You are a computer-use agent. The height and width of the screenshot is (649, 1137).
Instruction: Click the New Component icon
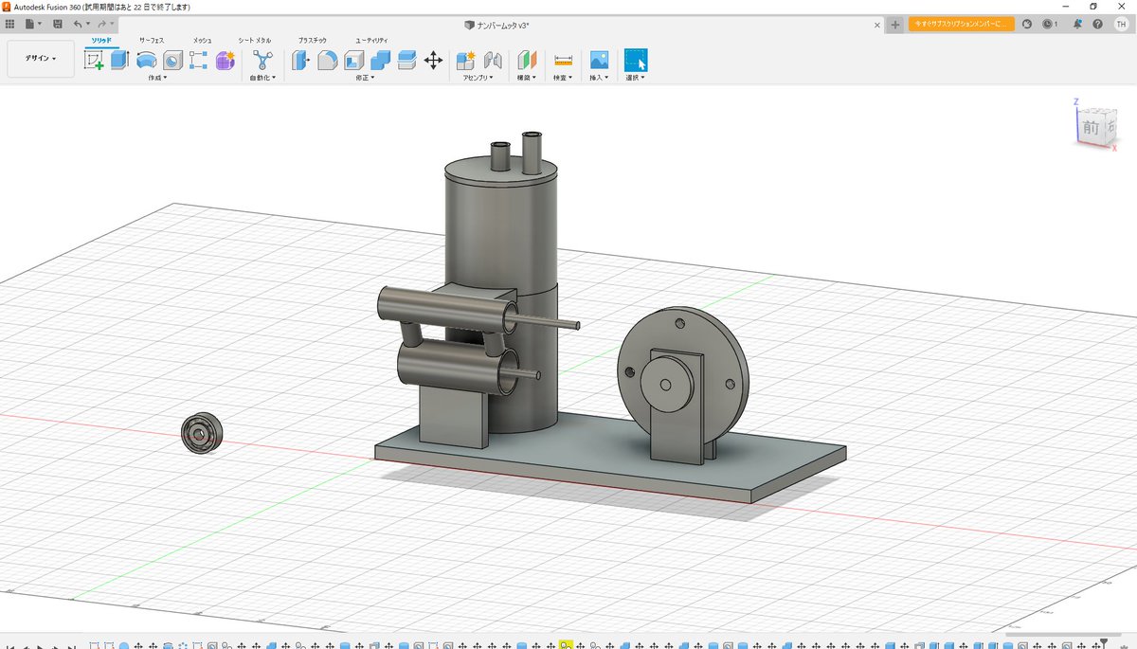click(x=465, y=61)
